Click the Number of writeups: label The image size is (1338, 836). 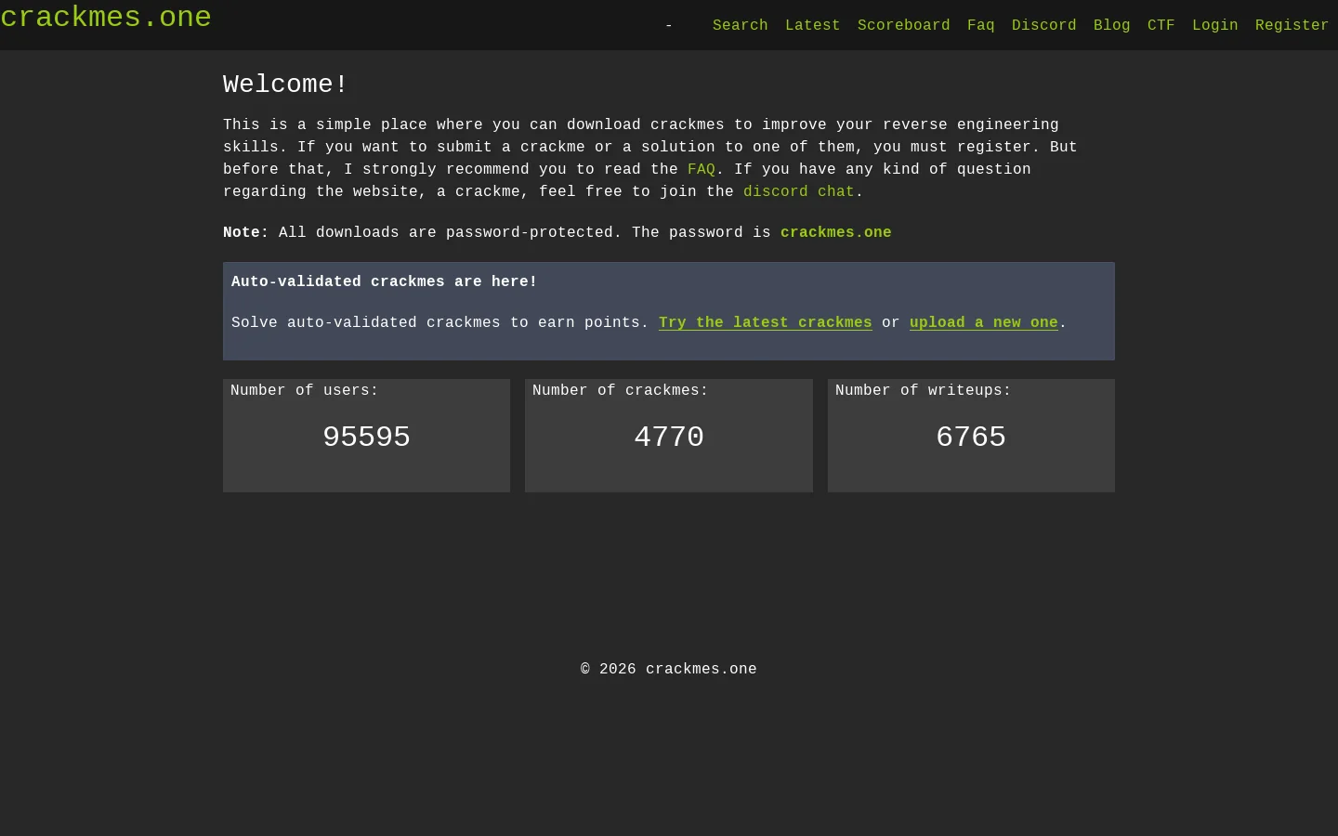click(924, 390)
